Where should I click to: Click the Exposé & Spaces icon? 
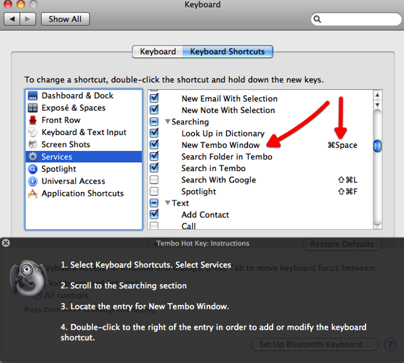coord(33,108)
